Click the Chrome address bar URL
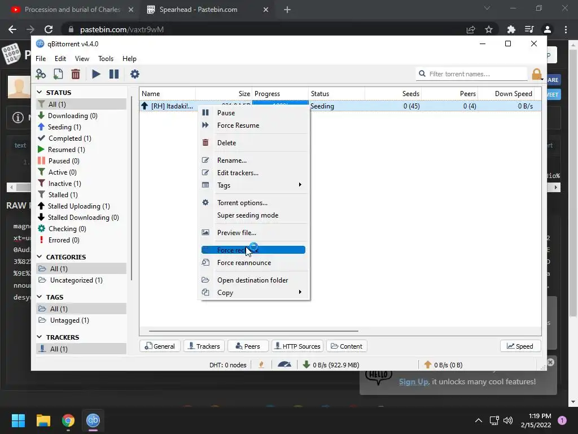The image size is (578, 434). [122, 29]
